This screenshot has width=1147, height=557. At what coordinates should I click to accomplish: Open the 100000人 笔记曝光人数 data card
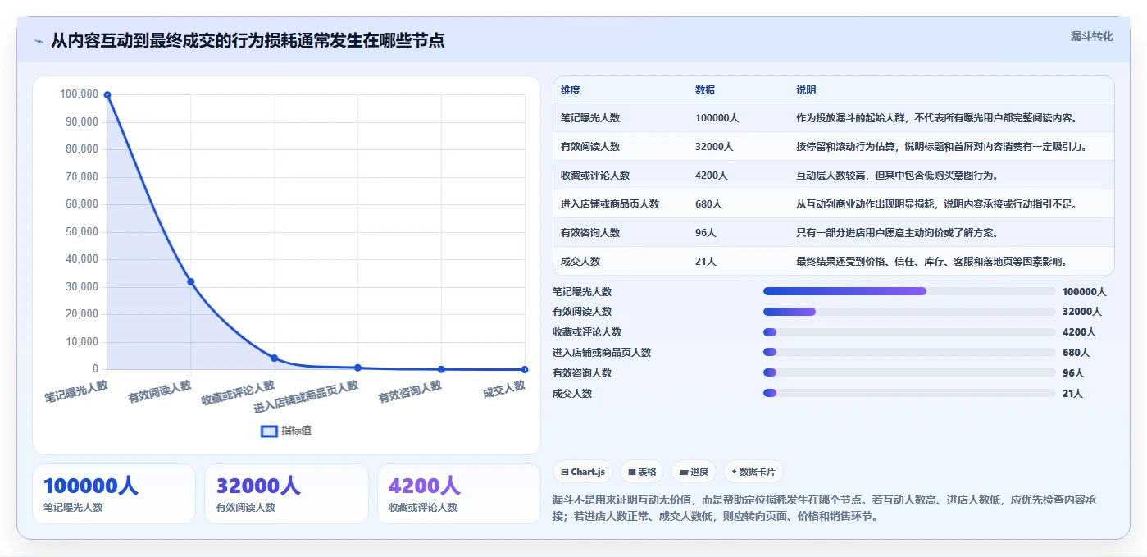pos(114,494)
